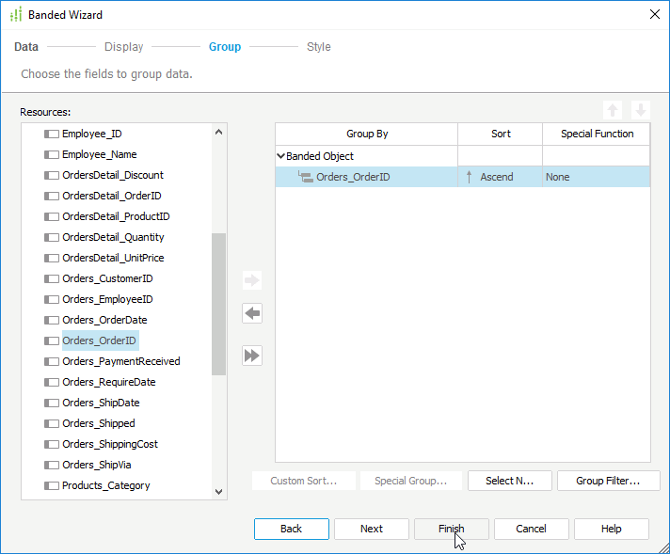670x554 pixels.
Task: Open the Group Filter dialog
Action: coord(607,481)
